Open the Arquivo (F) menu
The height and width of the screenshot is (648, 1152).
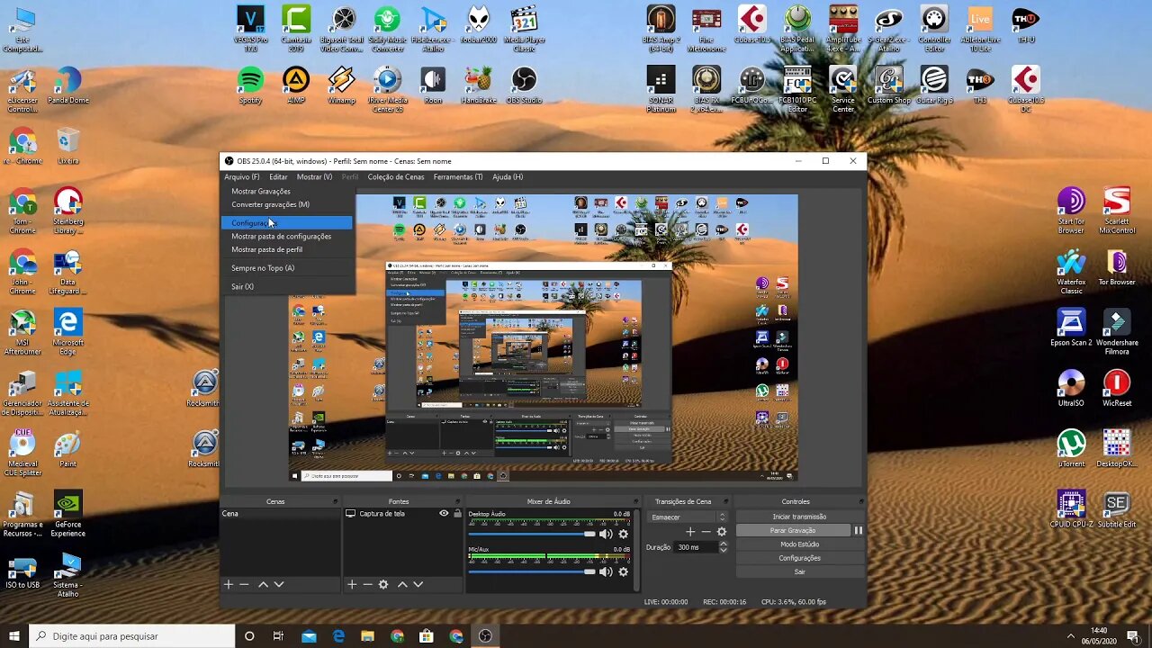tap(242, 177)
